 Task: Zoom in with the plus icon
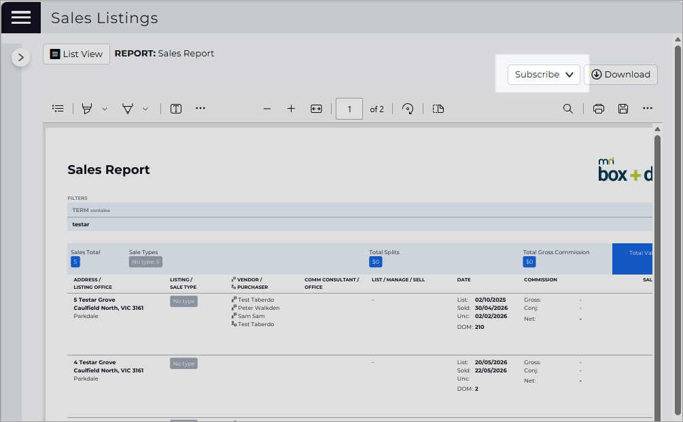coord(292,109)
